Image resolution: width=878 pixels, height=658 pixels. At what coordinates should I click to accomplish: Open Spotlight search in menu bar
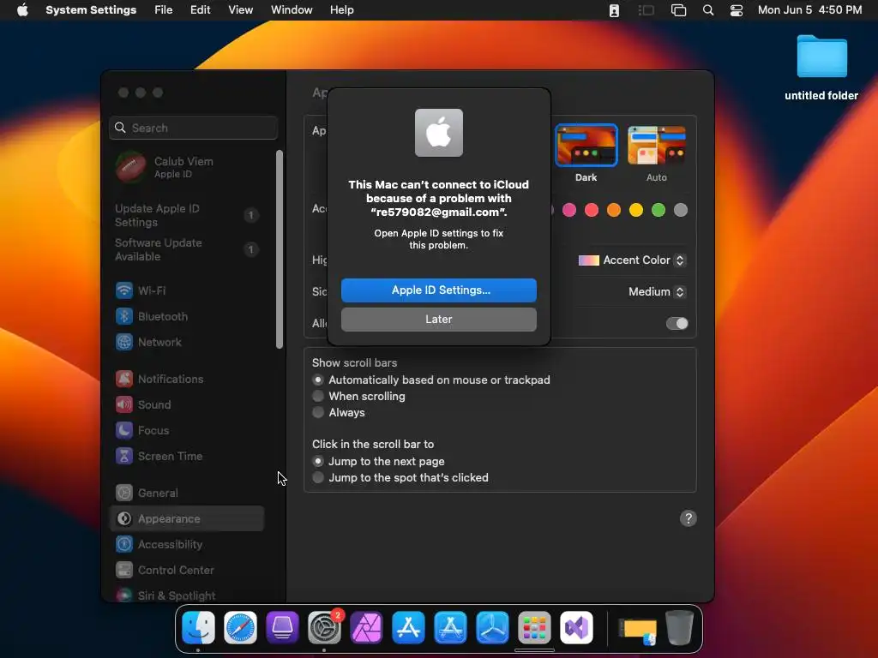707,10
